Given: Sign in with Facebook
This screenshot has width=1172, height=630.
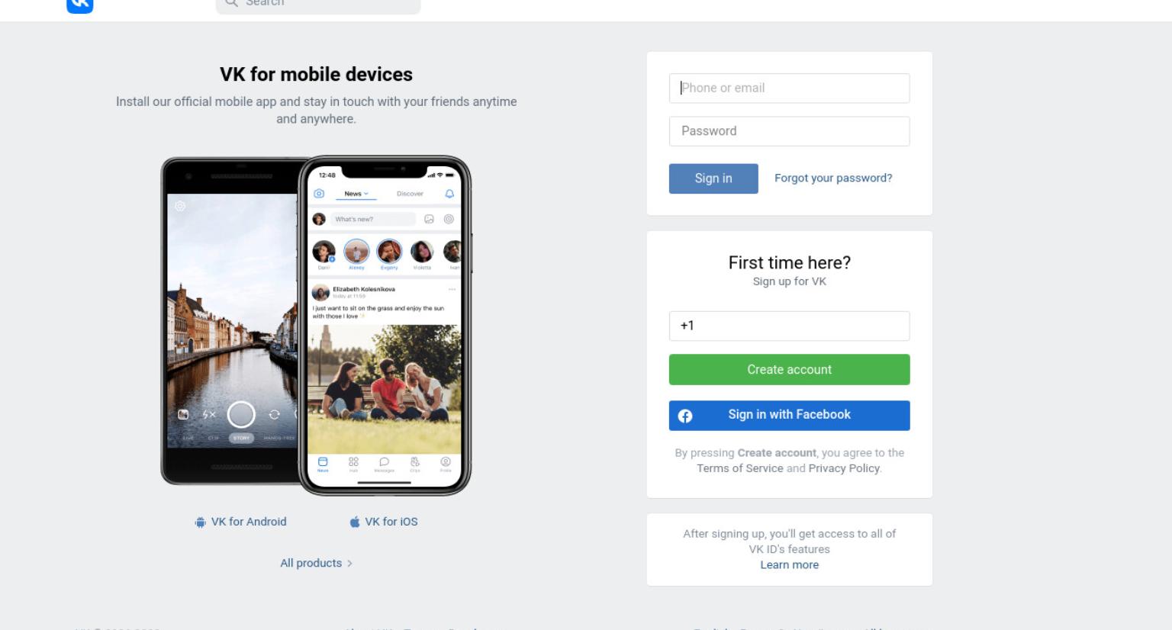Looking at the screenshot, I should (790, 416).
